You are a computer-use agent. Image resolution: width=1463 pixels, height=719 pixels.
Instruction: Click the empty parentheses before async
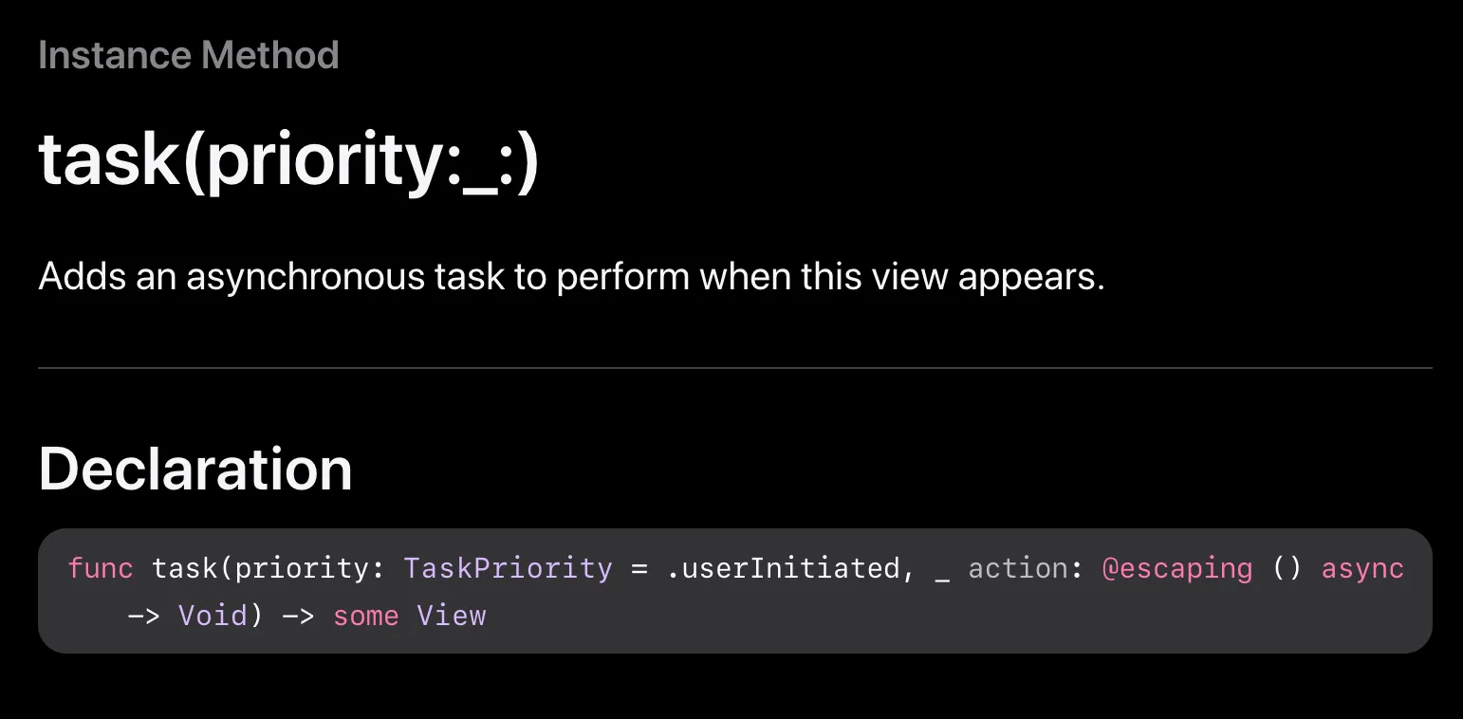pos(1287,568)
